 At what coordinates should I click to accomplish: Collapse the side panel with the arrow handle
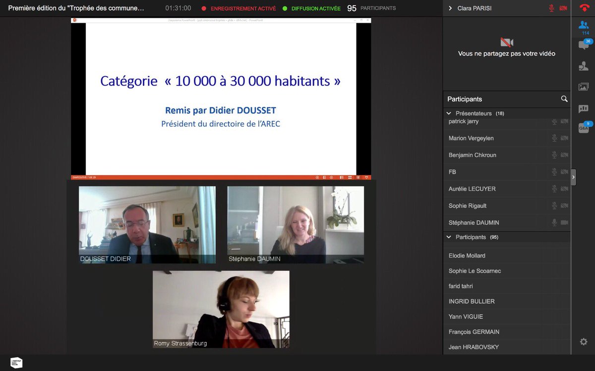pos(574,177)
